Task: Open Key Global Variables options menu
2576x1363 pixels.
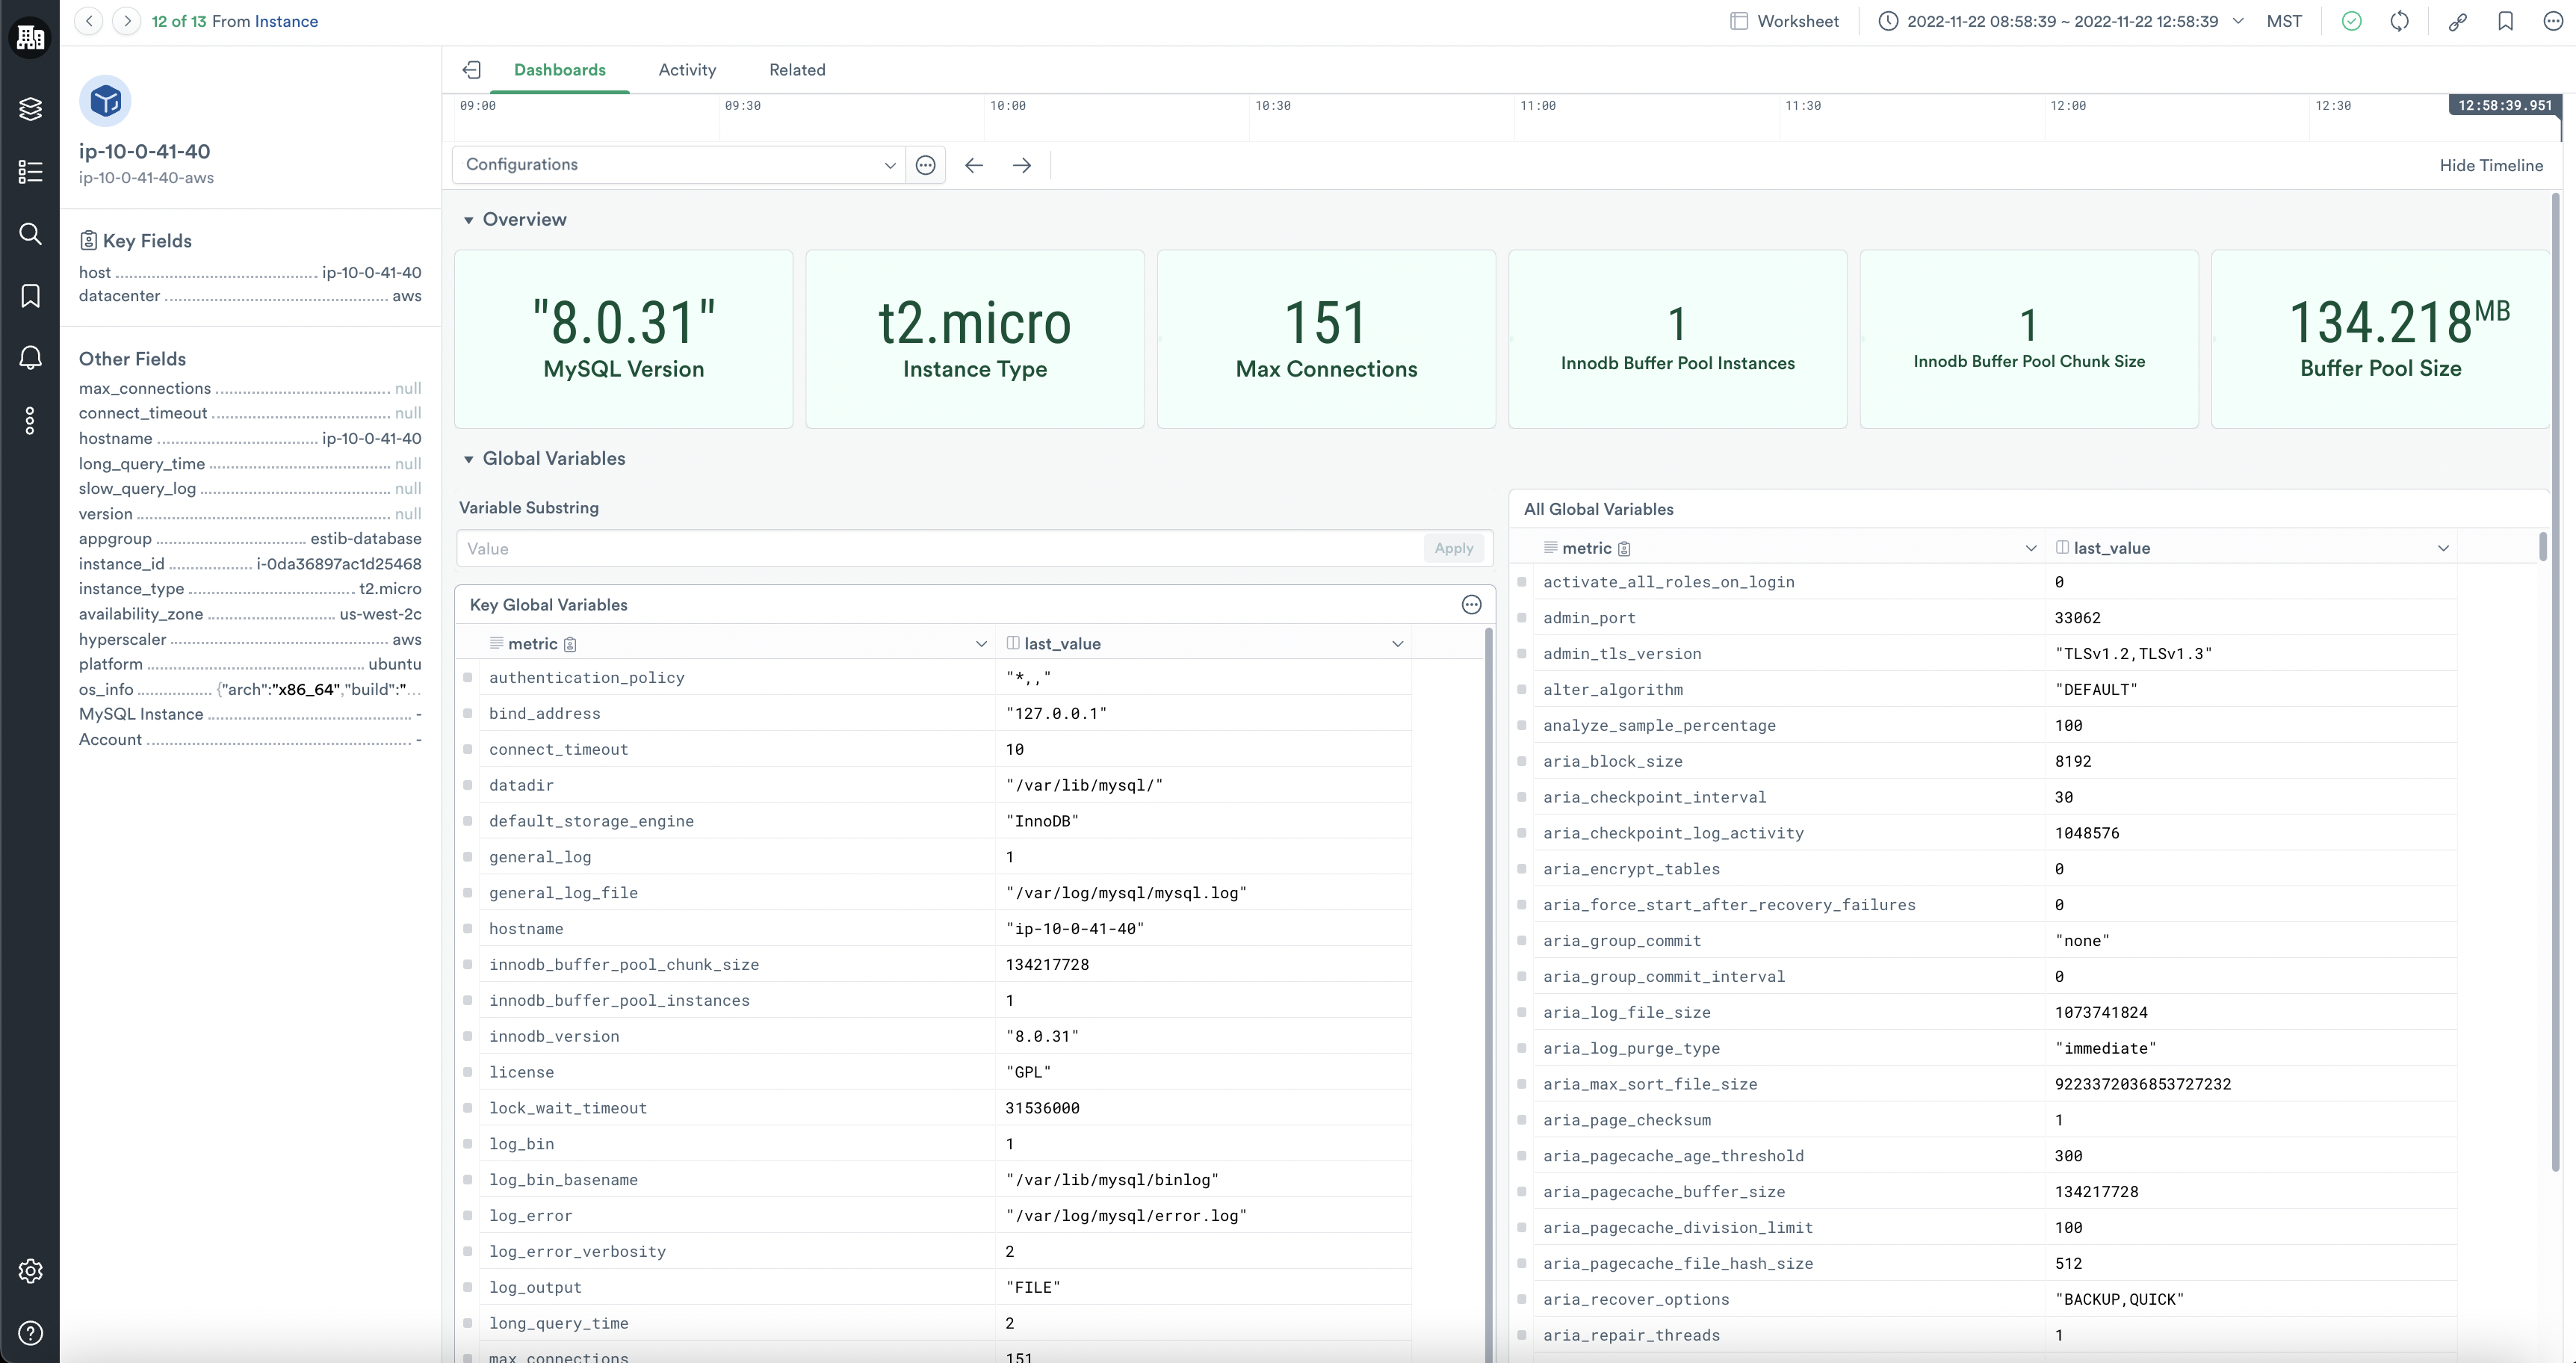Action: pyautogui.click(x=1471, y=605)
